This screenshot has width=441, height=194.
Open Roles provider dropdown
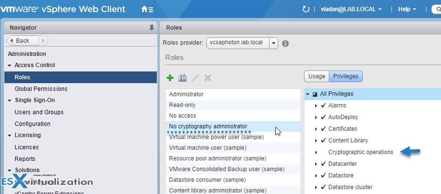click(273, 43)
